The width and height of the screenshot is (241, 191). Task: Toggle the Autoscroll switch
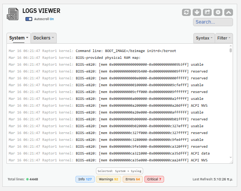(29, 19)
